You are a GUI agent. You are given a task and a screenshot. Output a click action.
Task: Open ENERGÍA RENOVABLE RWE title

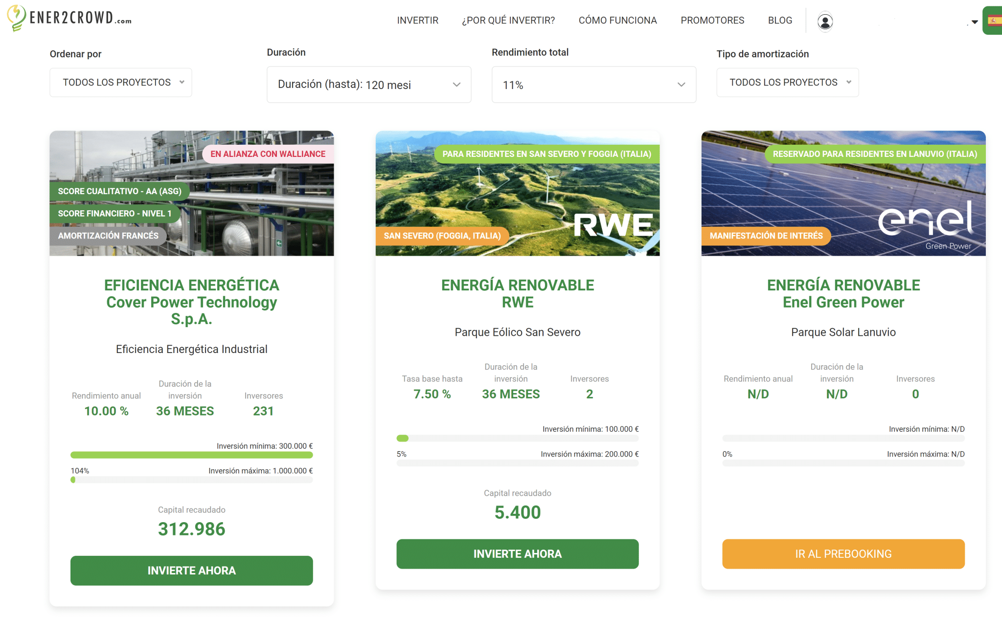click(518, 293)
